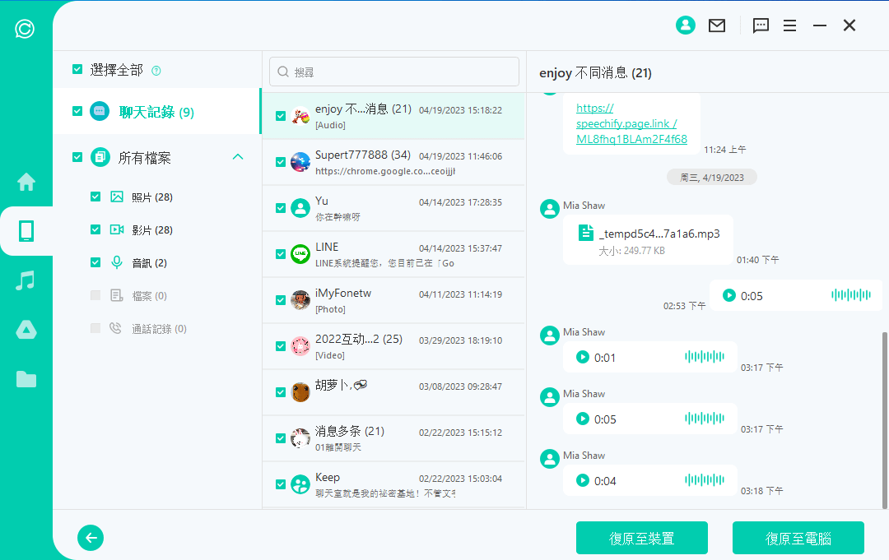The width and height of the screenshot is (889, 560).
Task: Click inside the 搜尋 search field
Action: pos(393,72)
